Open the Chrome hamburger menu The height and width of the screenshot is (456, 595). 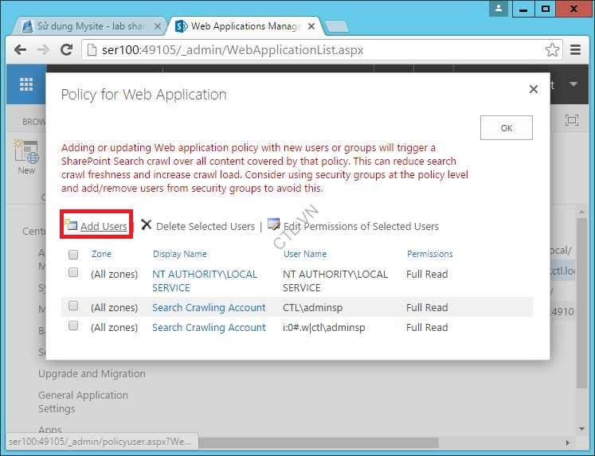pyautogui.click(x=576, y=50)
